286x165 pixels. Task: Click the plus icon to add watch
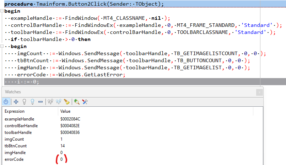click(x=16, y=102)
